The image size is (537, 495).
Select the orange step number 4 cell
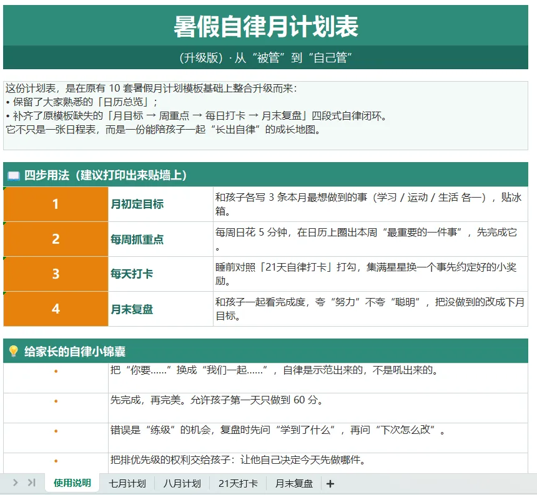click(56, 309)
